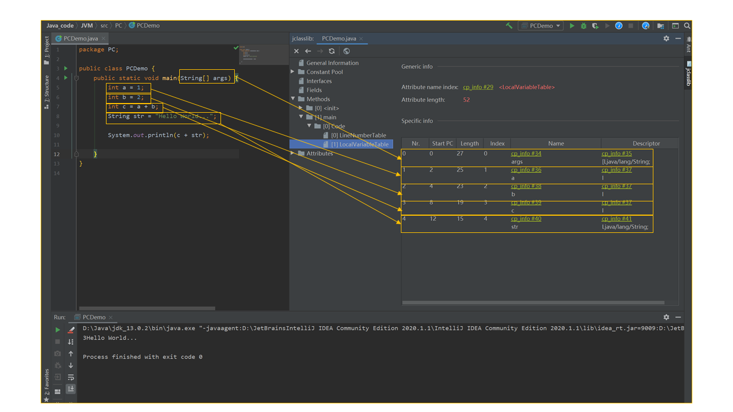
Task: Collapse the [1] main method node
Action: pos(301,117)
